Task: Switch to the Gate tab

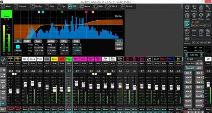Action: click(x=50, y=6)
